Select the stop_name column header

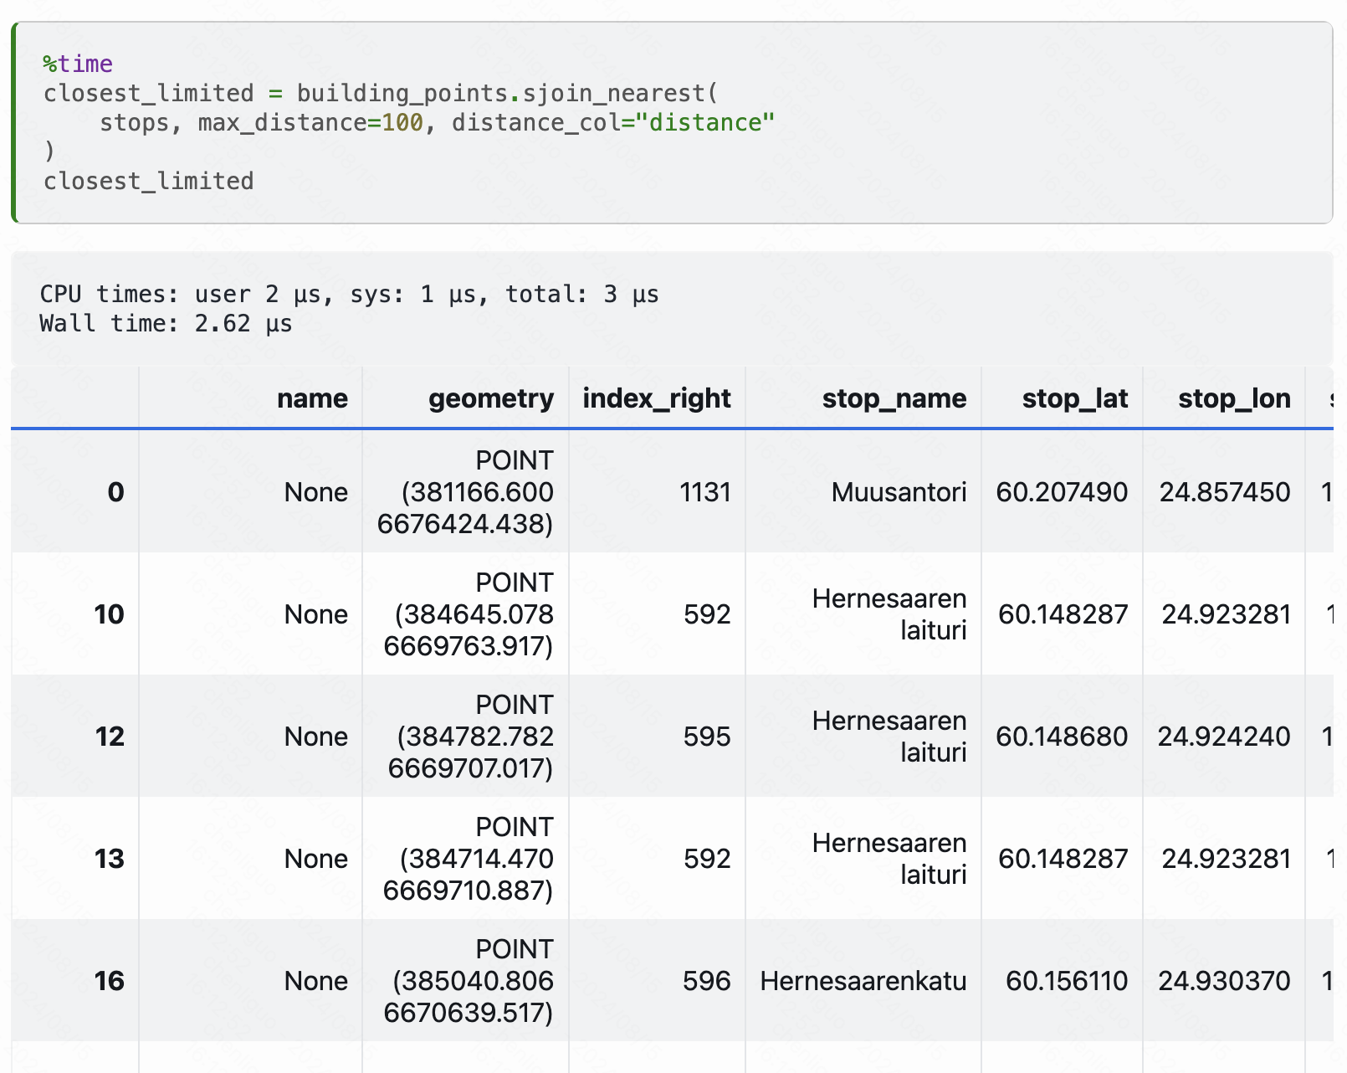click(x=894, y=398)
